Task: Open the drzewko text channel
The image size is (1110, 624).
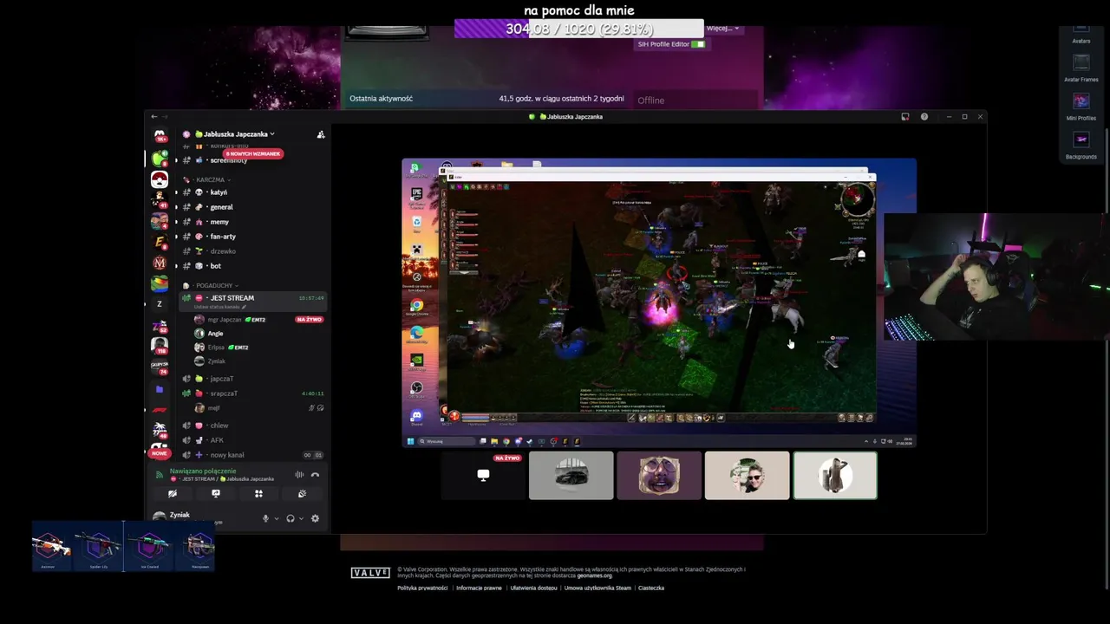Action: (251, 251)
